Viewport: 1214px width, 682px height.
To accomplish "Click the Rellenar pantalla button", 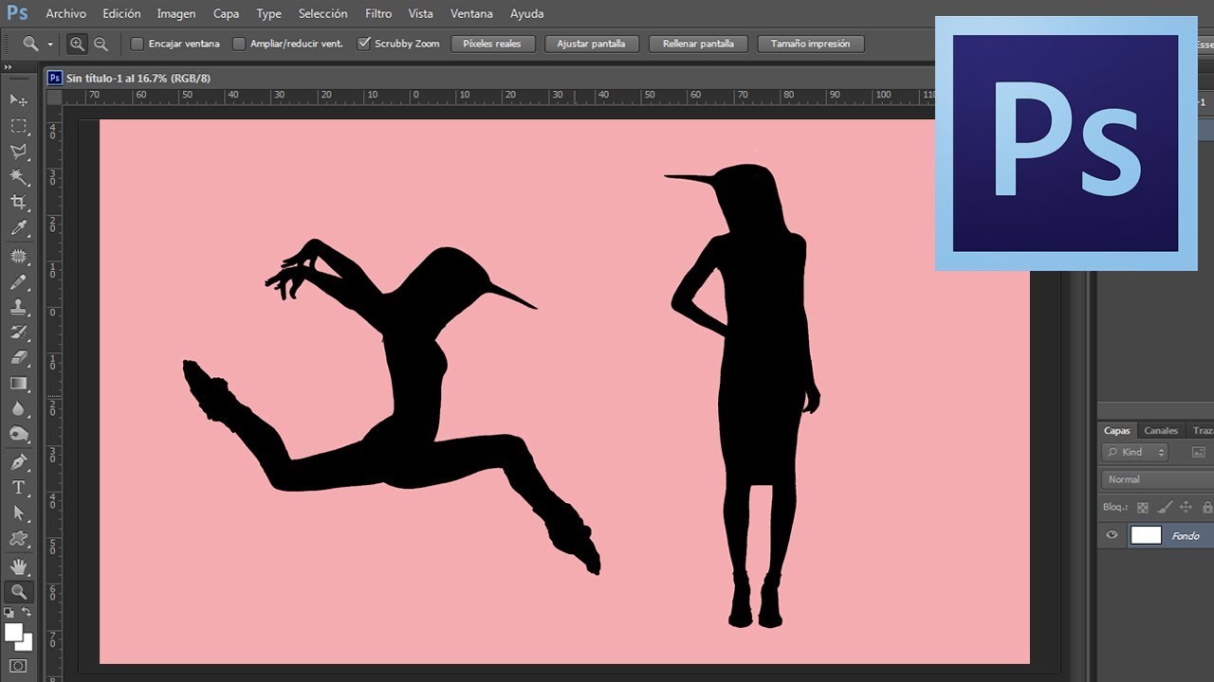I will (698, 44).
